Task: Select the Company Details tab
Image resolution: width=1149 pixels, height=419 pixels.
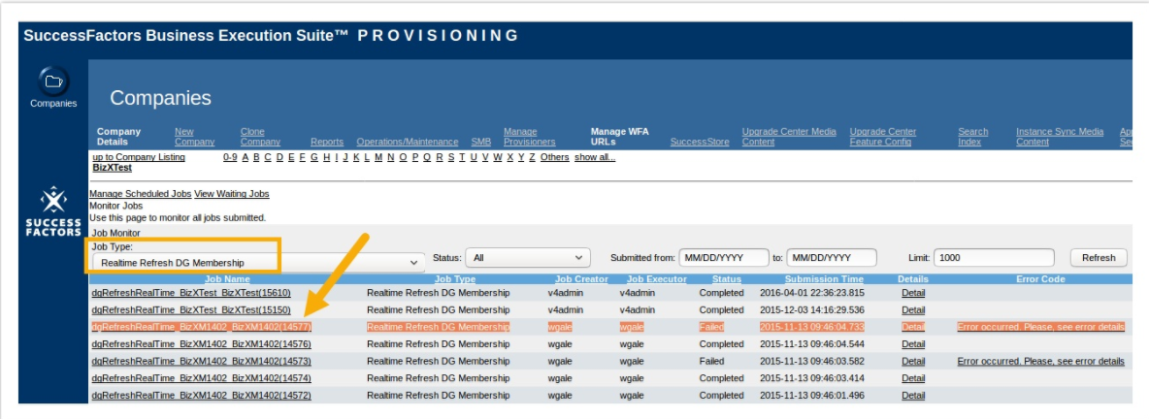Action: tap(118, 136)
